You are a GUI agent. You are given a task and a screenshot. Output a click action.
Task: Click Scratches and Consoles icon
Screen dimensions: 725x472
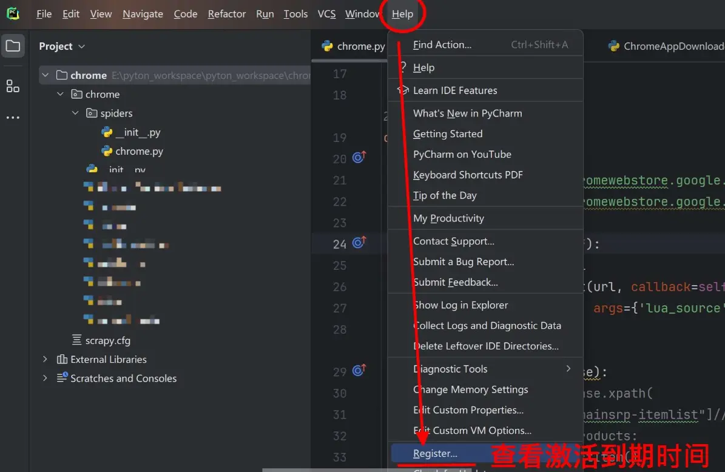[x=62, y=378]
